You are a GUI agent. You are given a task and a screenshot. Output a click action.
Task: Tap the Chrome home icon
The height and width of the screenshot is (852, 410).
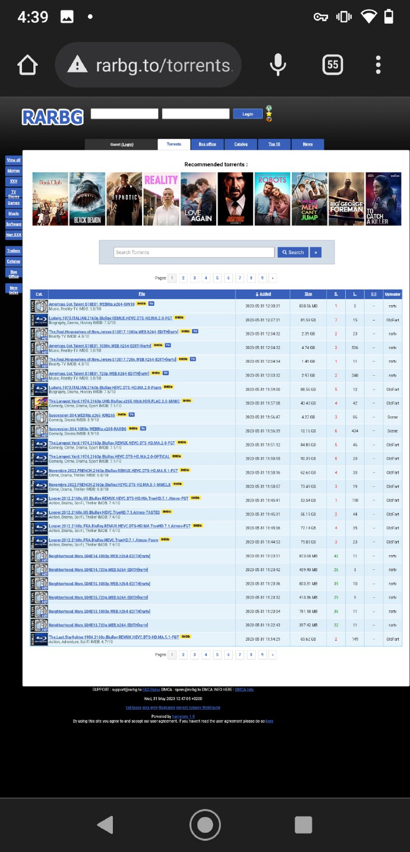[28, 65]
